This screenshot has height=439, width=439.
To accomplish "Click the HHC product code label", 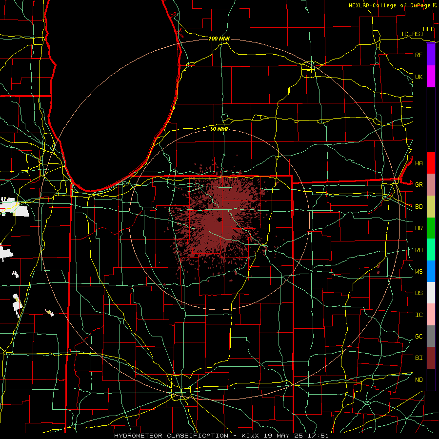I will (428, 29).
